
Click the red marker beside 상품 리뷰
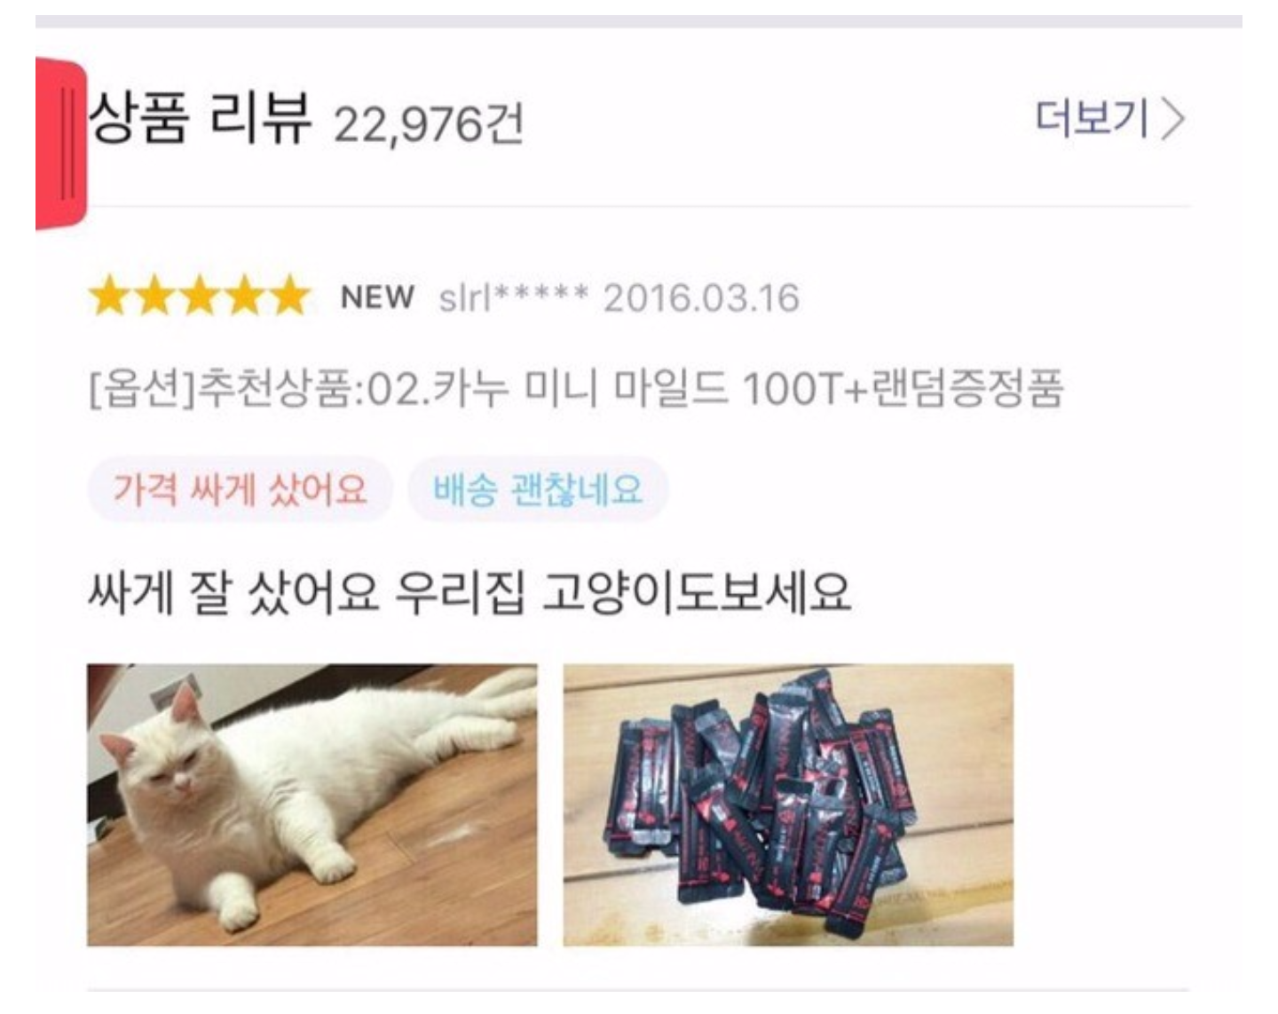point(60,142)
